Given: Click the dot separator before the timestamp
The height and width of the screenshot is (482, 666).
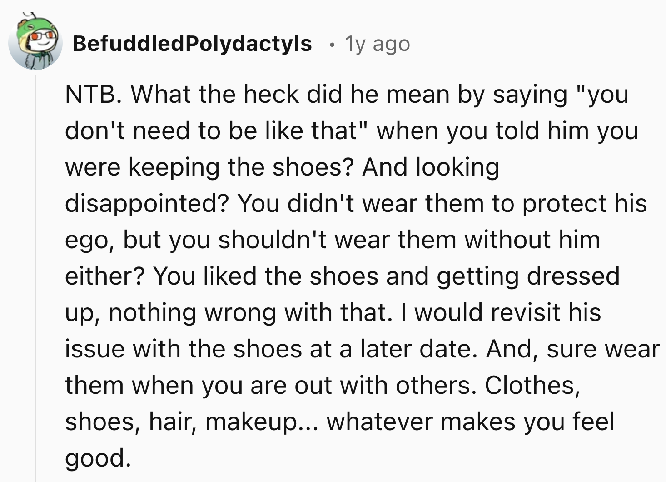Looking at the screenshot, I should [333, 45].
